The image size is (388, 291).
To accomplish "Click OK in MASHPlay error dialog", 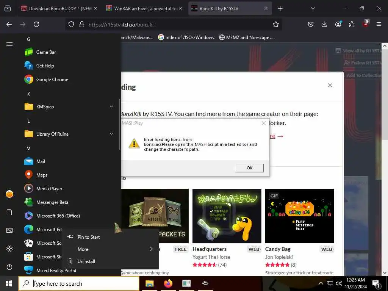I will click(x=249, y=168).
